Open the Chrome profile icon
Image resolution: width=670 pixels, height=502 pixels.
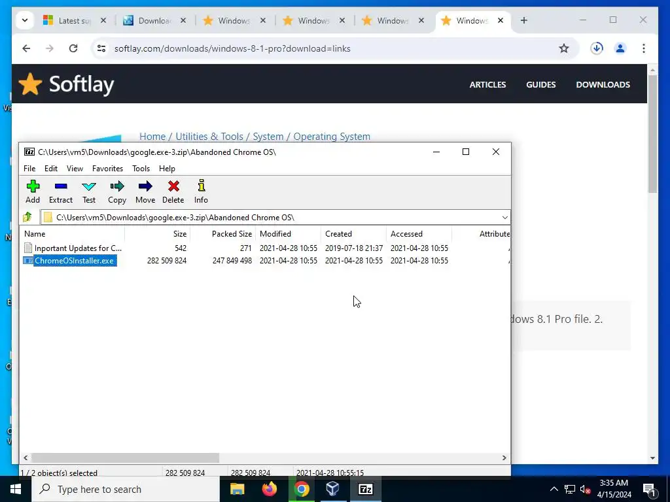coord(620,48)
